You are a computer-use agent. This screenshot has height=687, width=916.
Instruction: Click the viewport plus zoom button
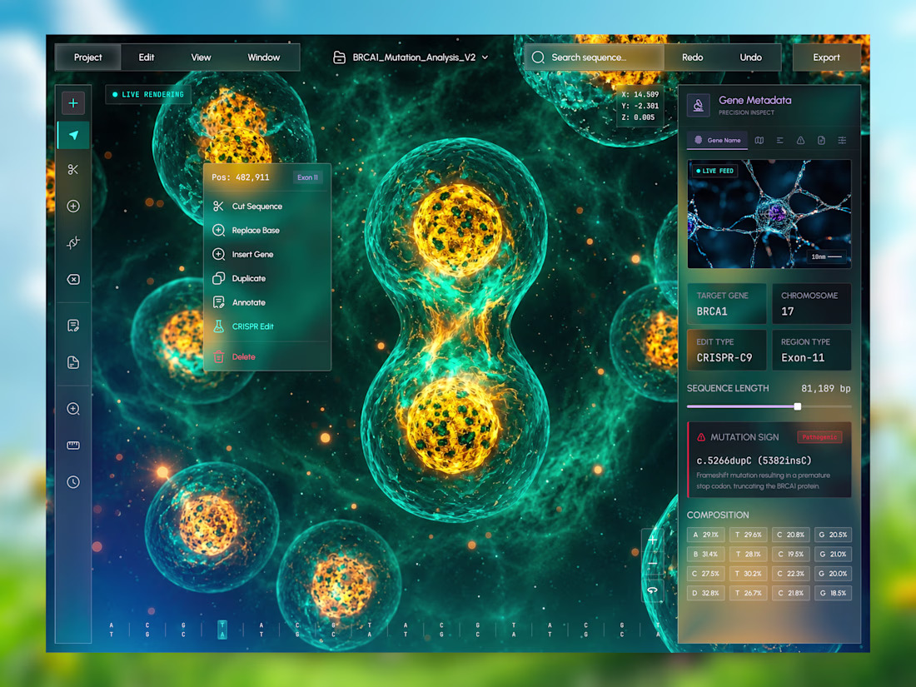[653, 540]
